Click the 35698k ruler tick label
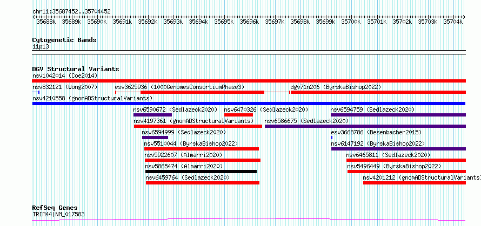481x226 pixels. (x=300, y=22)
